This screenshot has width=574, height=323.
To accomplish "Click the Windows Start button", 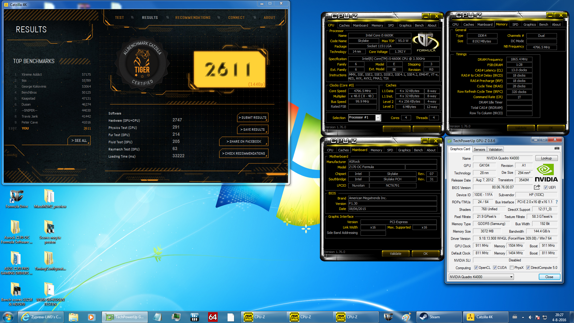I will tap(8, 317).
